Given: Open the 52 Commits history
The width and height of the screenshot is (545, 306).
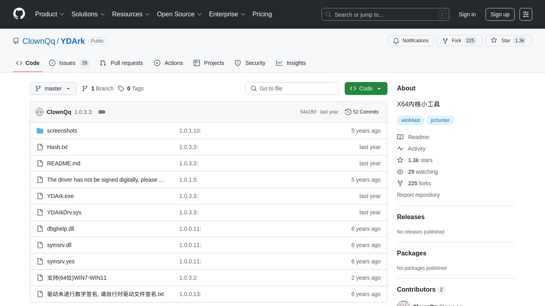Looking at the screenshot, I should tap(362, 112).
